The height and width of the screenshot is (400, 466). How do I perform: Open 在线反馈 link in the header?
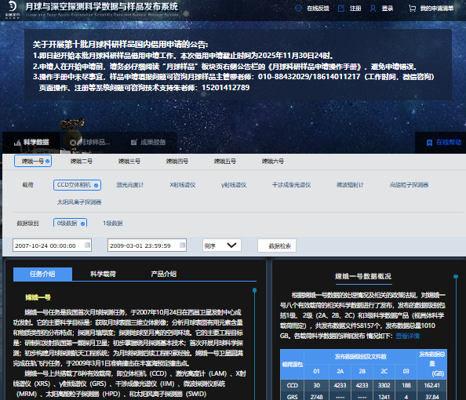(318, 9)
